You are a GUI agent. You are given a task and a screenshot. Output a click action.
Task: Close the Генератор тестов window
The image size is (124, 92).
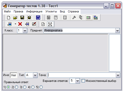pos(118,6)
